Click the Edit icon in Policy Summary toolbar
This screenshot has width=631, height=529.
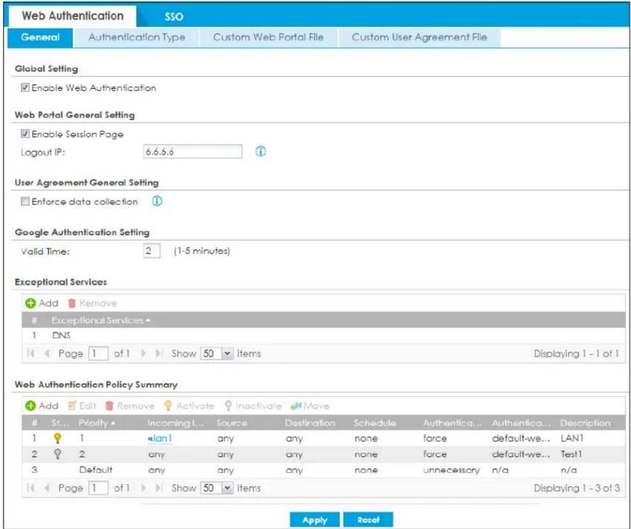(72, 406)
